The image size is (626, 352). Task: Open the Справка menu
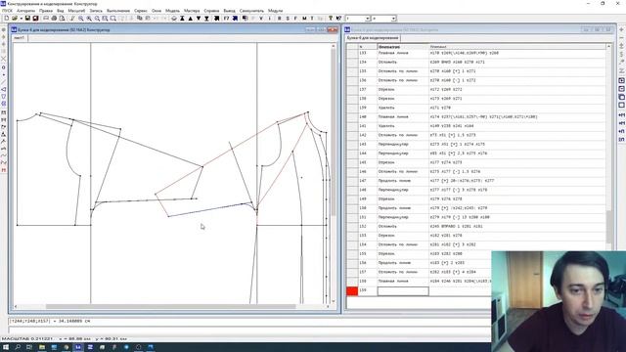coord(211,11)
